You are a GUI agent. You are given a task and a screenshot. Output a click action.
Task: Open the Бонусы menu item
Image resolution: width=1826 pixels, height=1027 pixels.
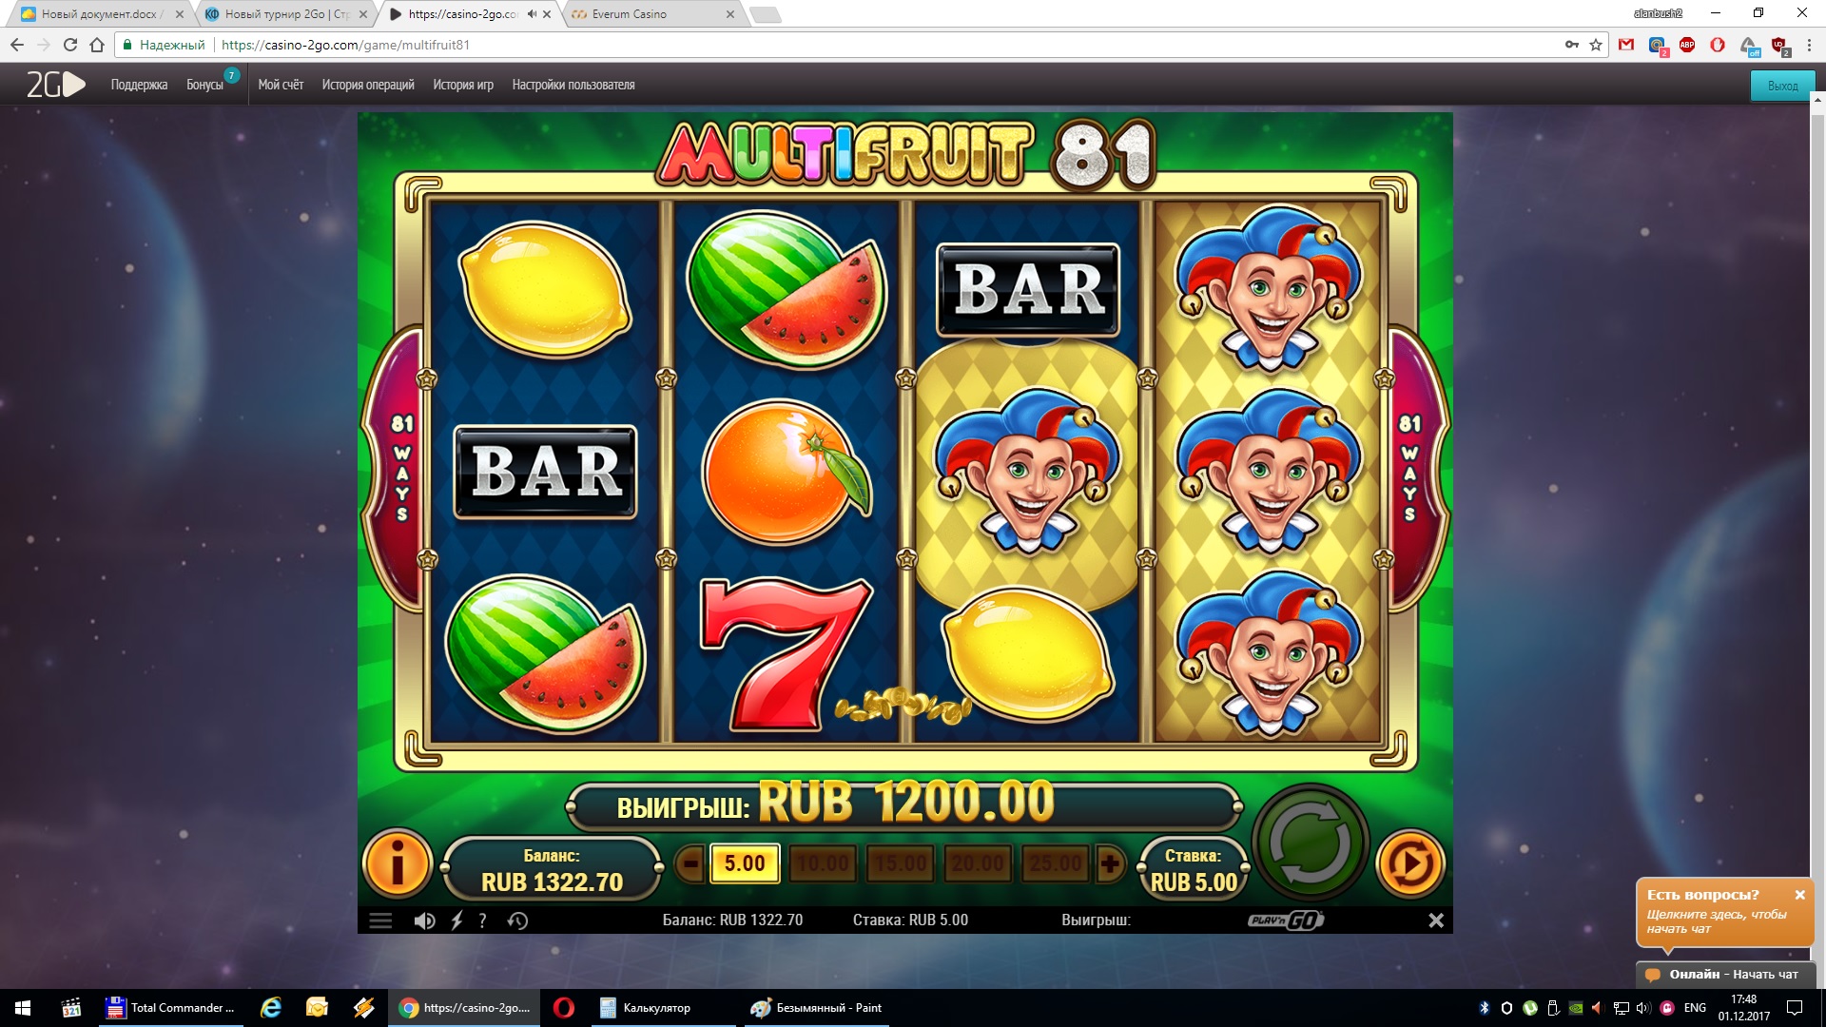click(x=204, y=85)
